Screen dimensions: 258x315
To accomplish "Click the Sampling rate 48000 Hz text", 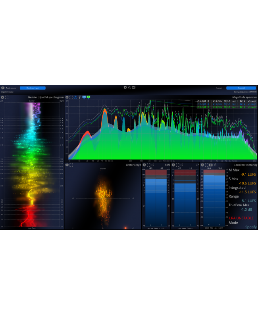I will pos(245,92).
